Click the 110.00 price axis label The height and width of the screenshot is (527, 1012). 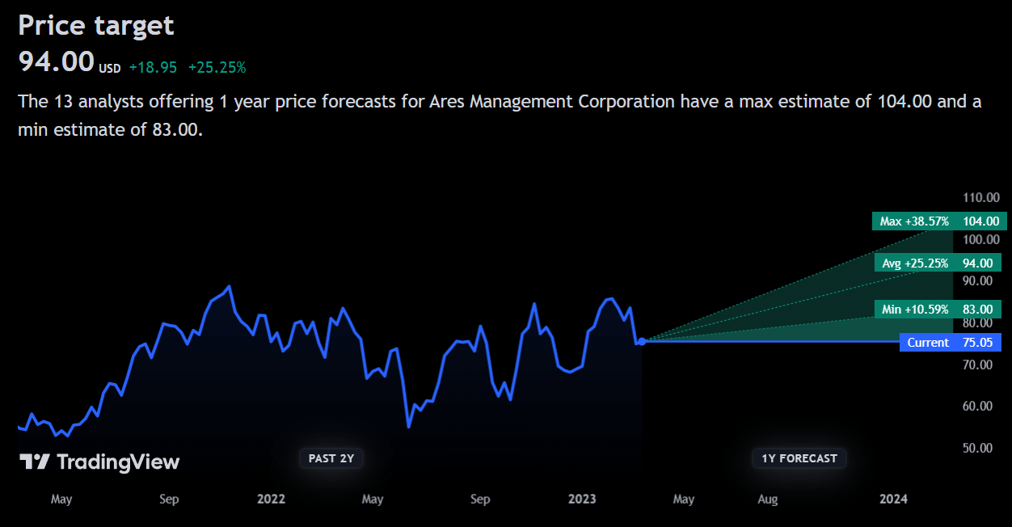(x=981, y=198)
